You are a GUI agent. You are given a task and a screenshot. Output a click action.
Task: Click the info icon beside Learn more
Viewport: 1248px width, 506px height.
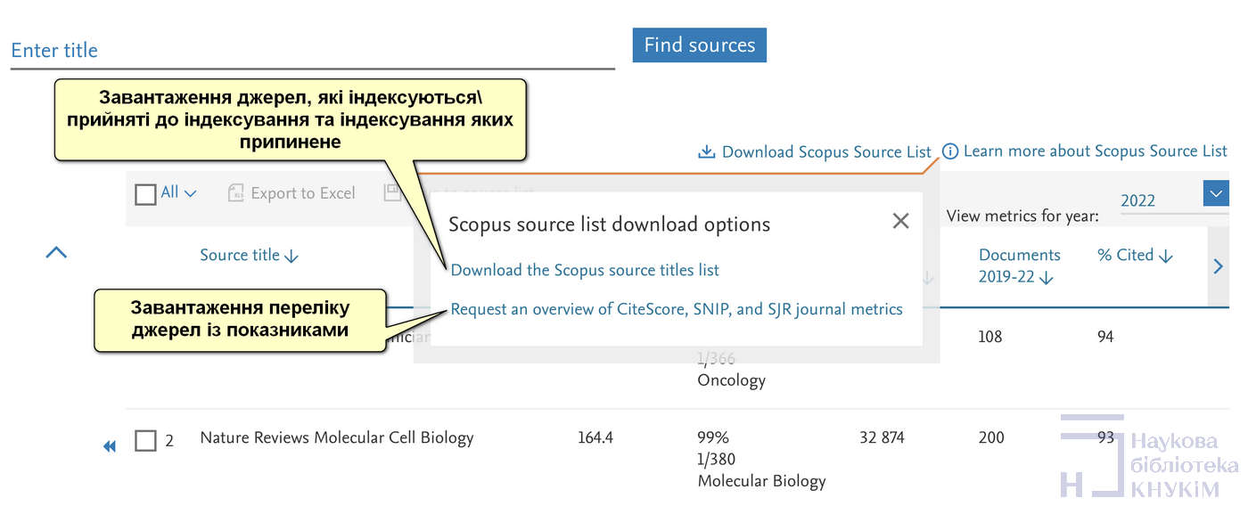point(950,151)
